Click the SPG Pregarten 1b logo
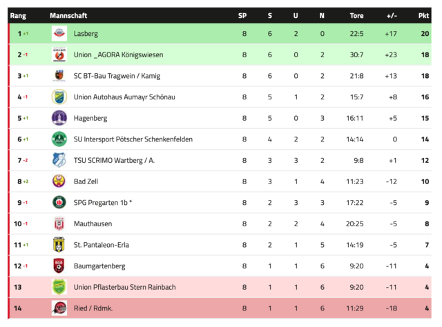 [x=59, y=203]
